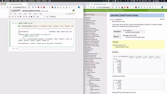The width and height of the screenshot is (167, 94).
Task: Click the Python logo in notebook header
Action: tap(74, 10)
